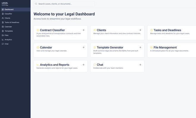The height and width of the screenshot is (118, 196).
Task: Click the Tasks and Deadlines card's clipboard icon
Action: click(151, 30)
